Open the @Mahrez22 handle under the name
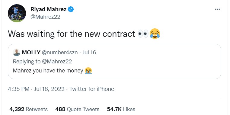Image resolution: width=230 pixels, height=115 pixels. [x=45, y=17]
